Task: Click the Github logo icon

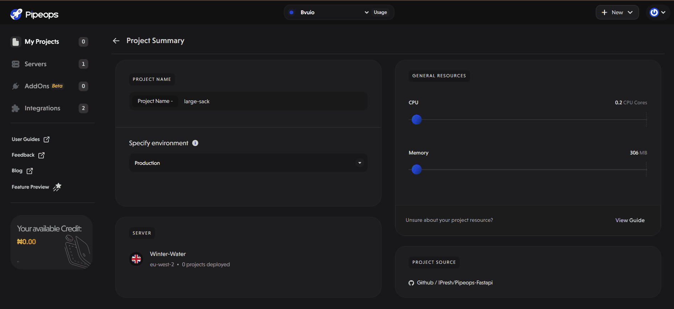Action: click(411, 283)
